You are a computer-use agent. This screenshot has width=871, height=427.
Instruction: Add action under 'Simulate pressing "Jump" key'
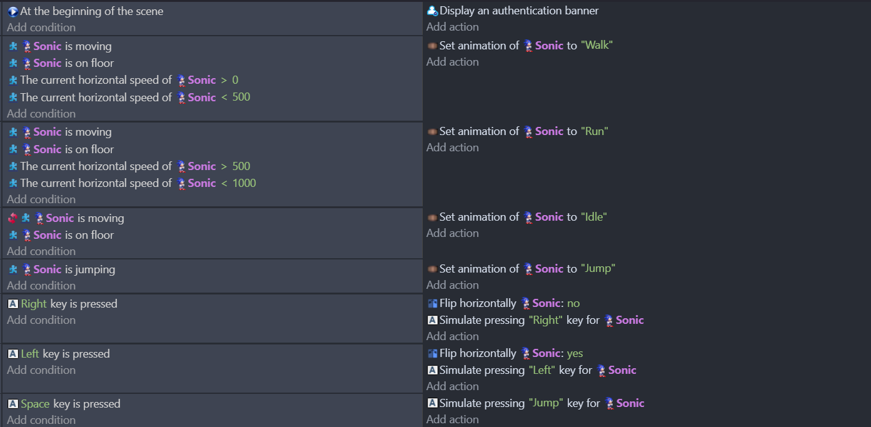tap(453, 419)
